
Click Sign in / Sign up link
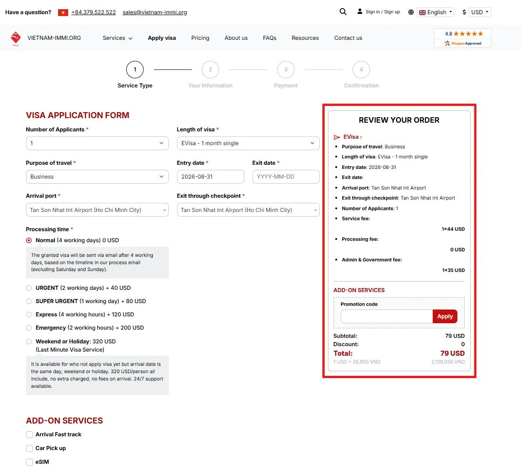click(383, 11)
